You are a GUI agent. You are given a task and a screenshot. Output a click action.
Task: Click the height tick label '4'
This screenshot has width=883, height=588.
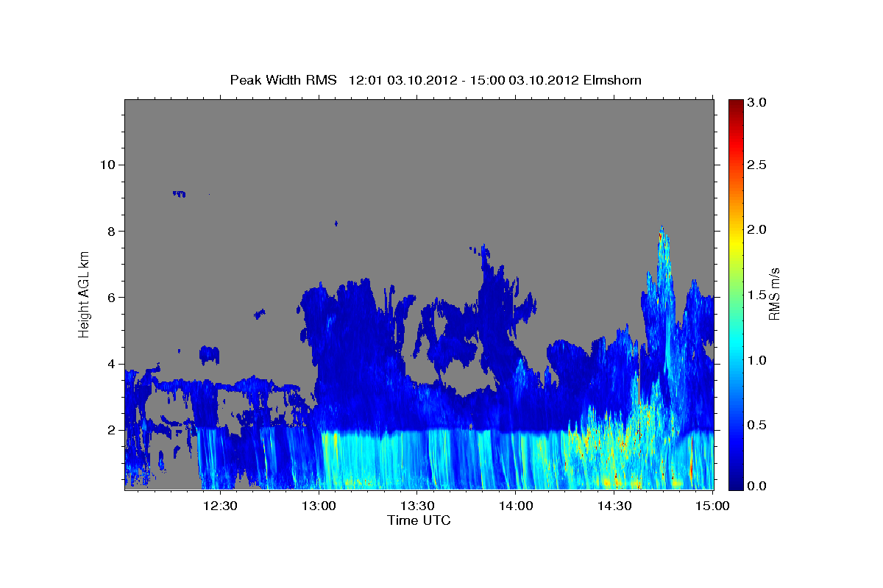pyautogui.click(x=110, y=364)
